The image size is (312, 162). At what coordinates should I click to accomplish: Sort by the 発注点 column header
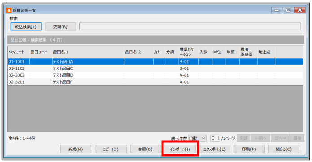[x=266, y=52]
